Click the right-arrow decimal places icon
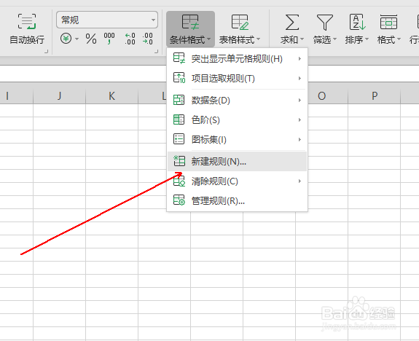 coord(147,39)
